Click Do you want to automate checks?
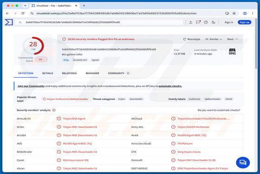The image size is (260, 174). tap(219, 110)
